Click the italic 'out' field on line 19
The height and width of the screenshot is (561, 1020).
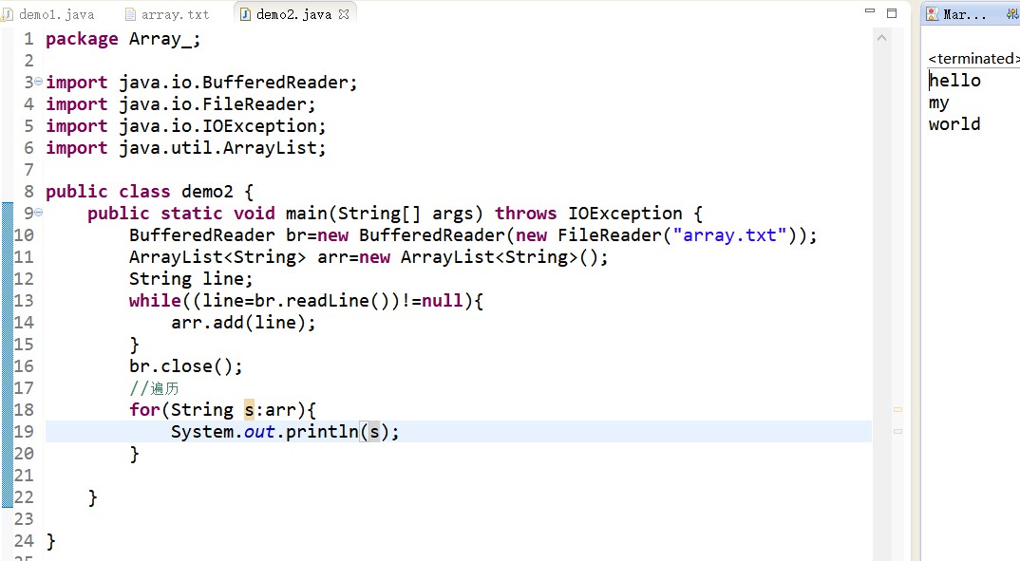pos(259,432)
